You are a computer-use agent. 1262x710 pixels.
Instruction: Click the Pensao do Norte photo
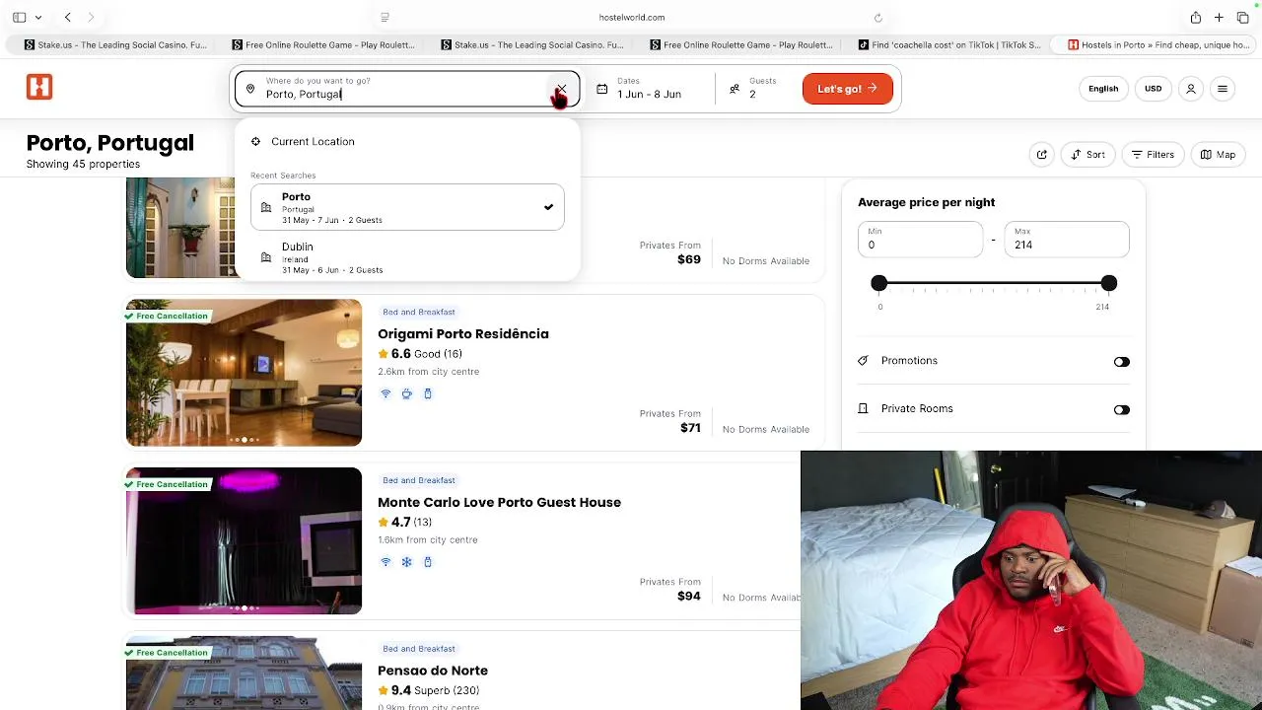click(x=244, y=673)
